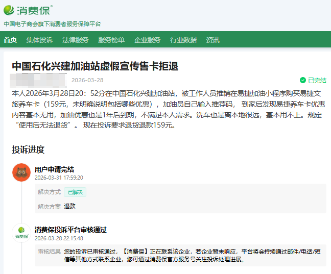Click the 用户申请完结 progress heading
Viewport: 331px width, 274px height.
(x=54, y=169)
